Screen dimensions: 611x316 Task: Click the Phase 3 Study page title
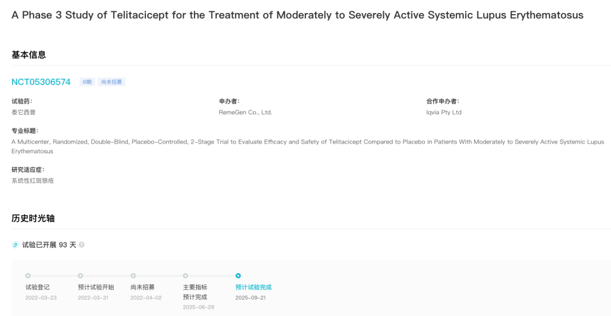pyautogui.click(x=298, y=15)
